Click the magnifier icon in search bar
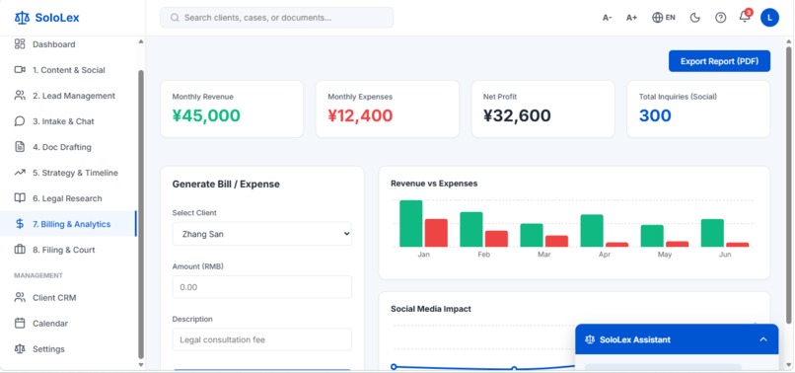 (x=175, y=18)
